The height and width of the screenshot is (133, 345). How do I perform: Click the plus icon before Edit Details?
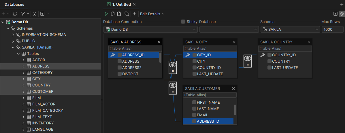coord(135,14)
